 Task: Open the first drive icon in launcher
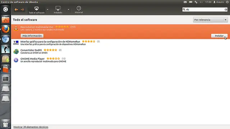(6, 89)
